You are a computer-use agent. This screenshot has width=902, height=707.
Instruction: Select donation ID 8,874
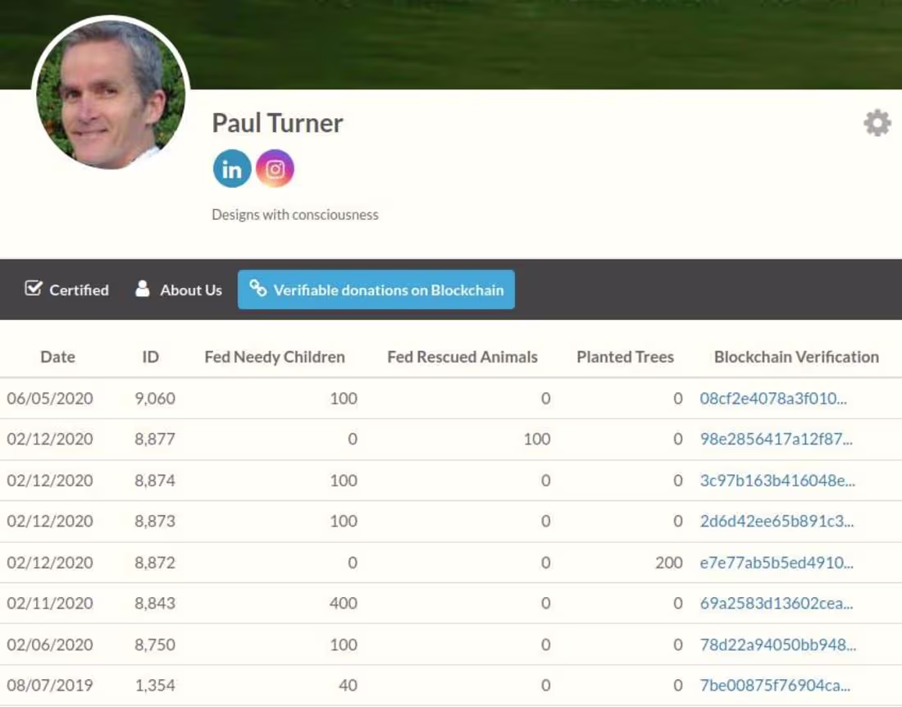(155, 481)
